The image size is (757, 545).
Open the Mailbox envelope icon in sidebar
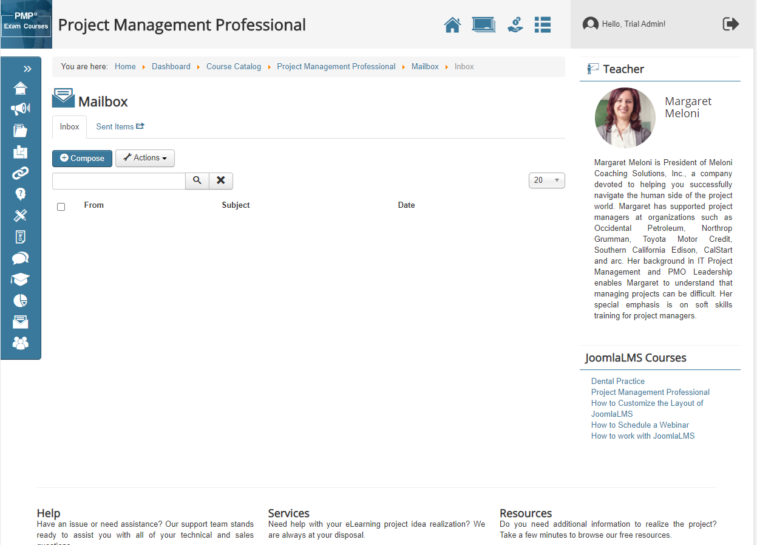tap(21, 322)
